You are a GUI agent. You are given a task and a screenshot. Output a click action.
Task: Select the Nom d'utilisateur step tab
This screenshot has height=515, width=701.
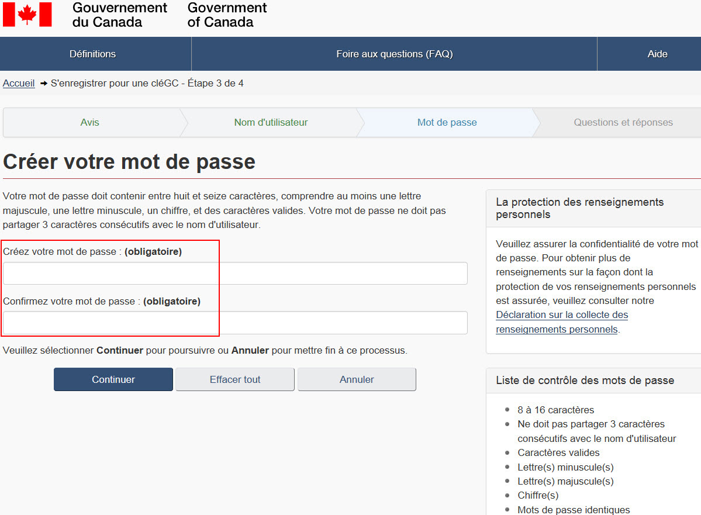pos(271,123)
